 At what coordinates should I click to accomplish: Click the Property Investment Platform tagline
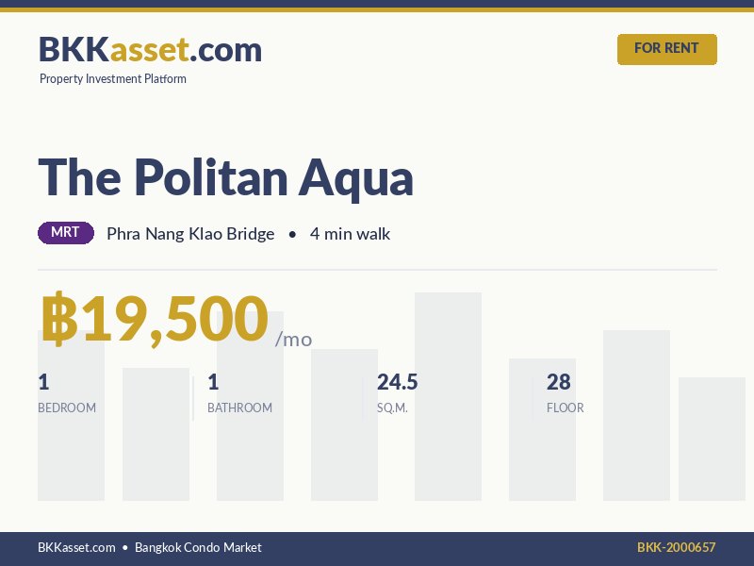click(113, 79)
